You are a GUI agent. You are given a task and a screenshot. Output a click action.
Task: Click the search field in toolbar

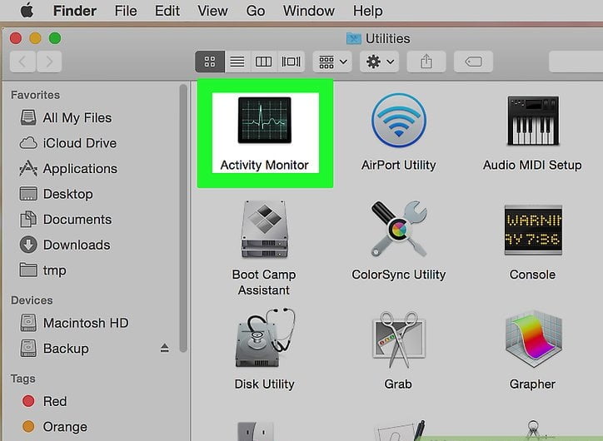(576, 62)
